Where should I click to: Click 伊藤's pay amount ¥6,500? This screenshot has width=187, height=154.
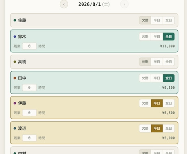(168, 113)
